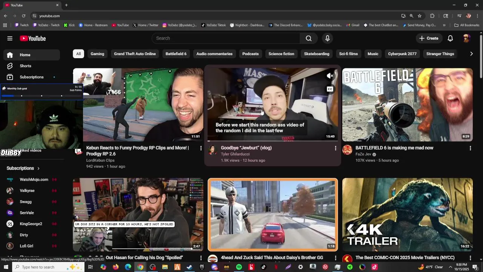Open a new browser tab

pyautogui.click(x=66, y=5)
